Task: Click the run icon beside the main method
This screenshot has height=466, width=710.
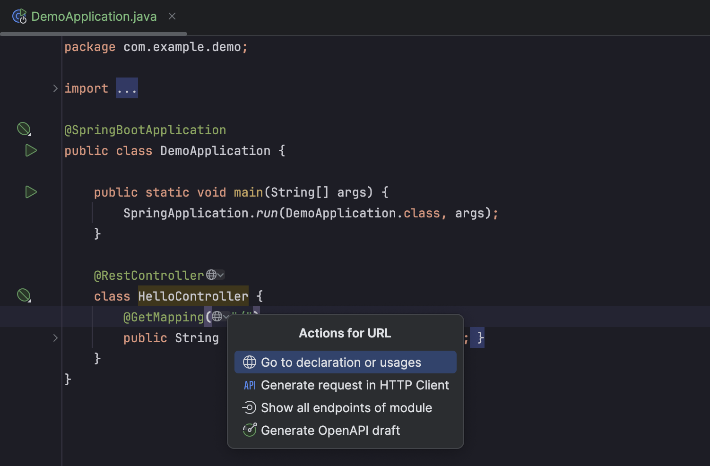Action: [31, 192]
